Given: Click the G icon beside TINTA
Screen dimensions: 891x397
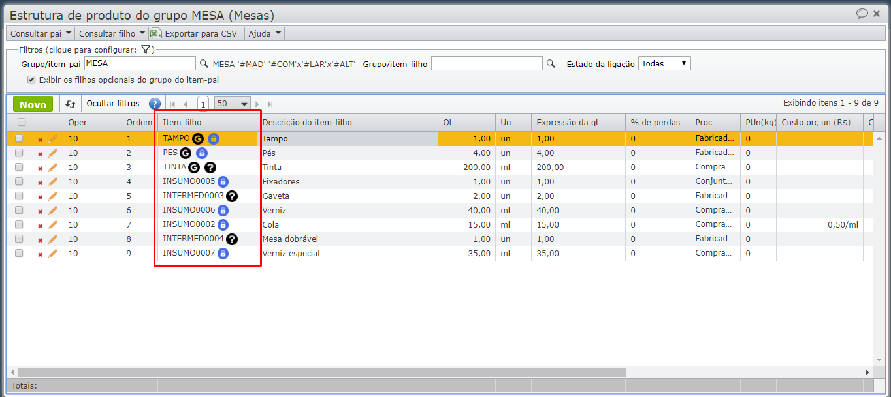Looking at the screenshot, I should click(194, 168).
